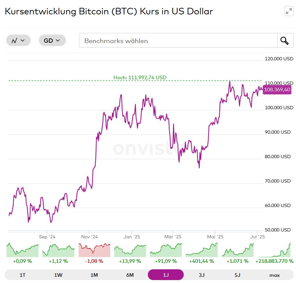Open the chart type line dropdown
296x283 pixels.
18,40
